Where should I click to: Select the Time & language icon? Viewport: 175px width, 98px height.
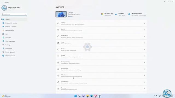click(3, 41)
